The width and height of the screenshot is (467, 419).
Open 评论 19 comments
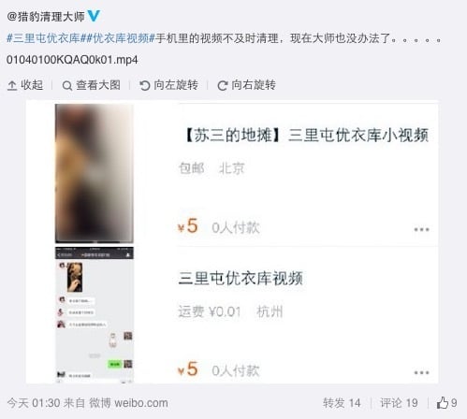pos(399,403)
